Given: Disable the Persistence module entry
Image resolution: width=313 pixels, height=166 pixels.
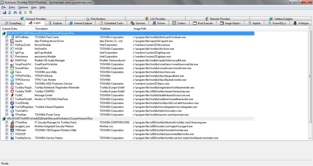Looking at the screenshot, I should click(7, 56).
